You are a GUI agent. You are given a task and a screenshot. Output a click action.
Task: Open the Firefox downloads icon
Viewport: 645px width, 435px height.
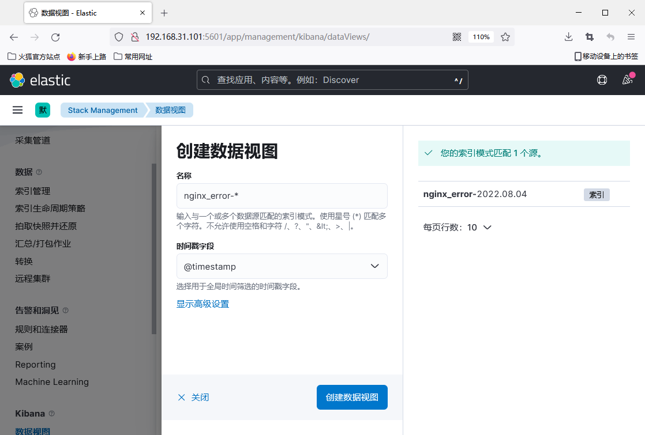(568, 37)
